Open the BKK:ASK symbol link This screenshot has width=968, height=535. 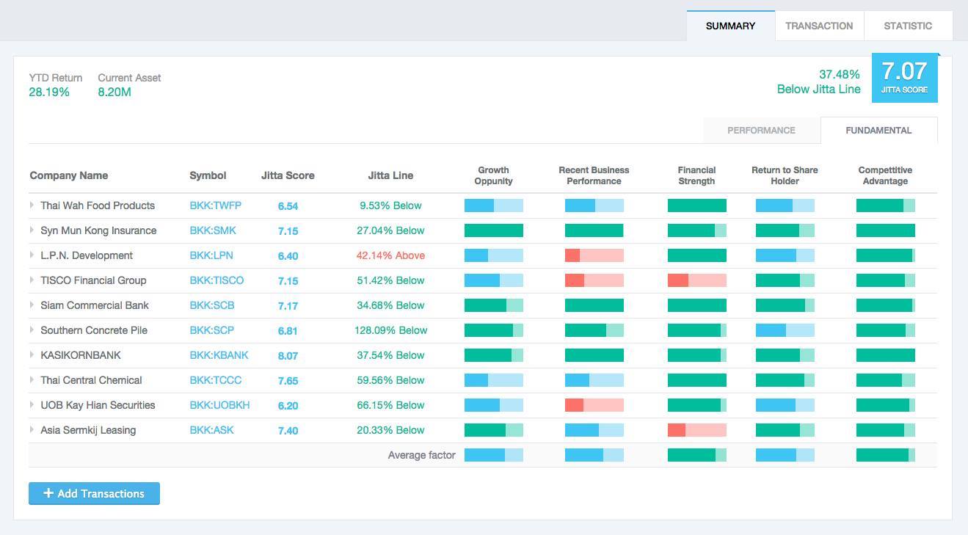[211, 430]
